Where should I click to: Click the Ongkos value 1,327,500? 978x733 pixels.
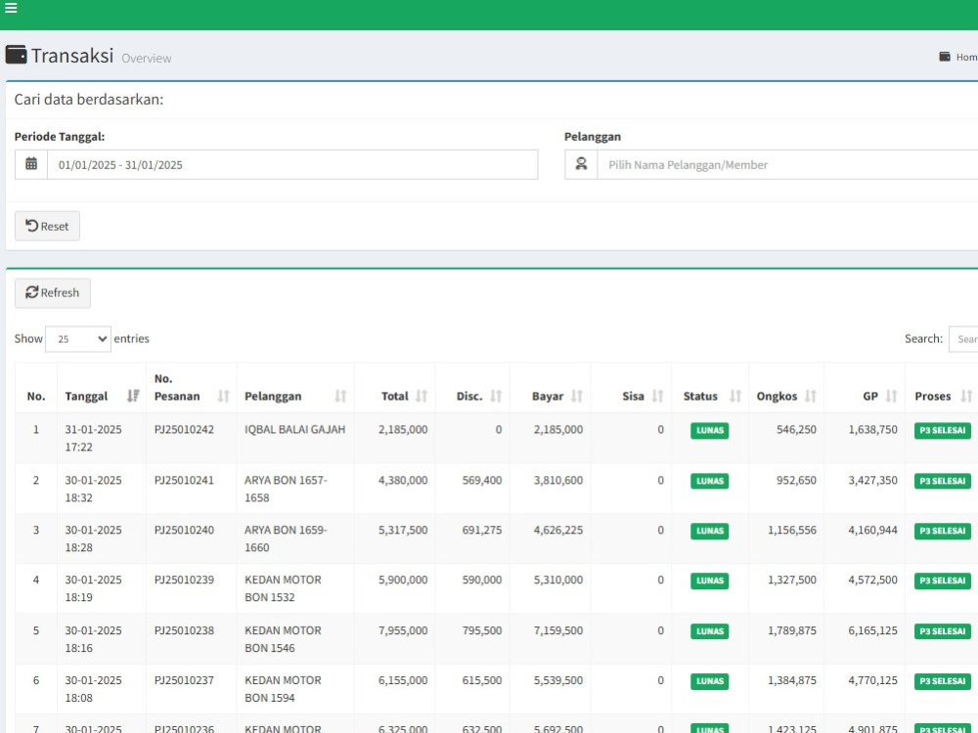(x=792, y=580)
